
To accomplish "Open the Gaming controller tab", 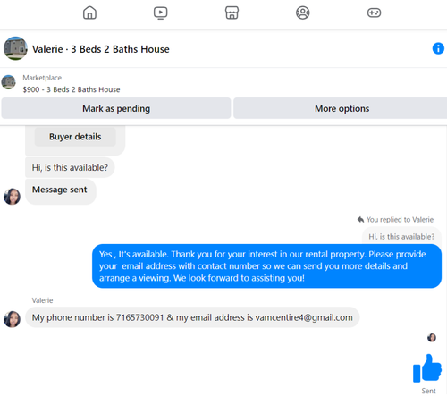I will 374,13.
